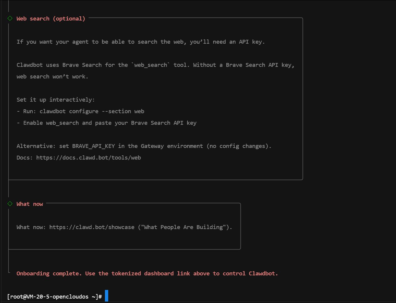Click the "Set it up interactively:" line

point(56,100)
